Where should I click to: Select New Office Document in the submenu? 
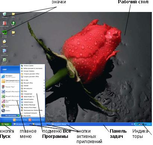coord(32,77)
